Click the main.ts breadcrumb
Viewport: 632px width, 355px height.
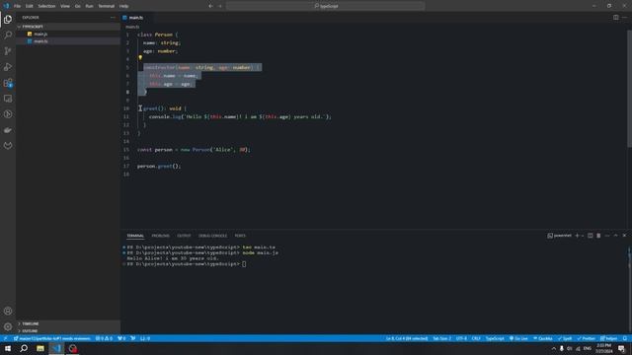point(132,27)
